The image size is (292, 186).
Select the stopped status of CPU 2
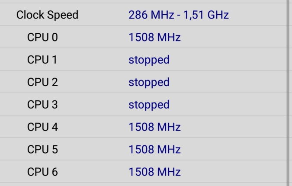pos(149,83)
